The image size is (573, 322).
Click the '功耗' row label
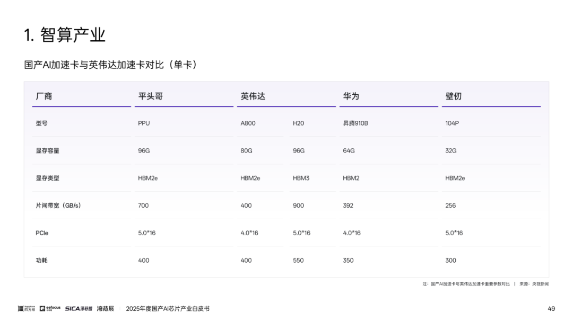point(41,261)
